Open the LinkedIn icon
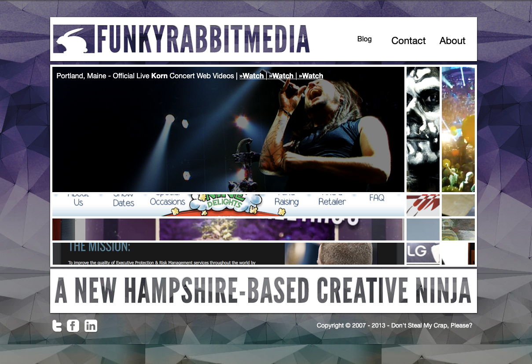Viewport: 532px width, 364px height. (x=91, y=326)
